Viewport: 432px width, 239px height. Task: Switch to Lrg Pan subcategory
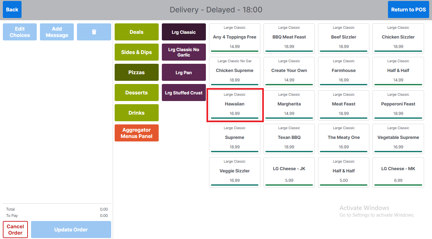pyautogui.click(x=184, y=72)
